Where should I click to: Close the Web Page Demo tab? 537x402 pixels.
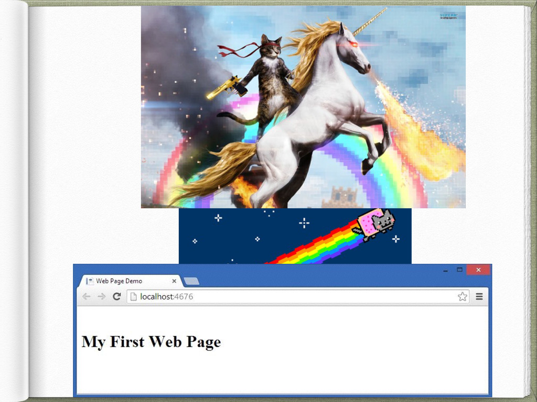coord(174,281)
